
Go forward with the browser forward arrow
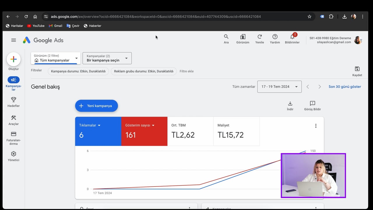17,17
